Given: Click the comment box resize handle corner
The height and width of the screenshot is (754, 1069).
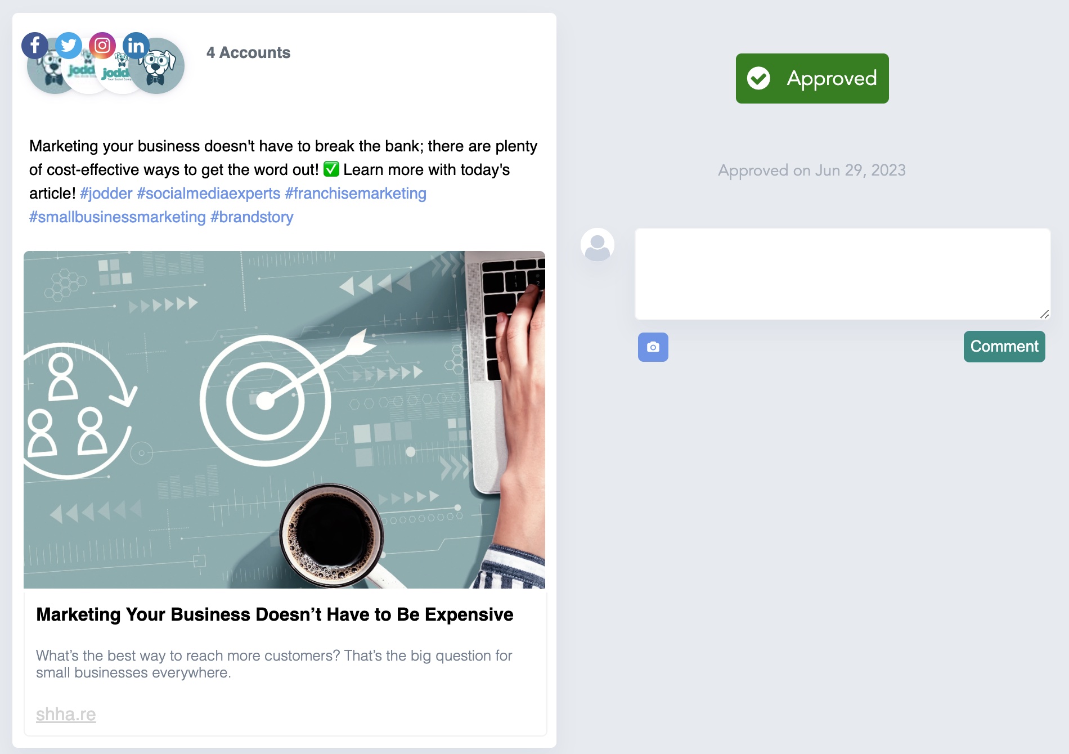Looking at the screenshot, I should (1044, 314).
